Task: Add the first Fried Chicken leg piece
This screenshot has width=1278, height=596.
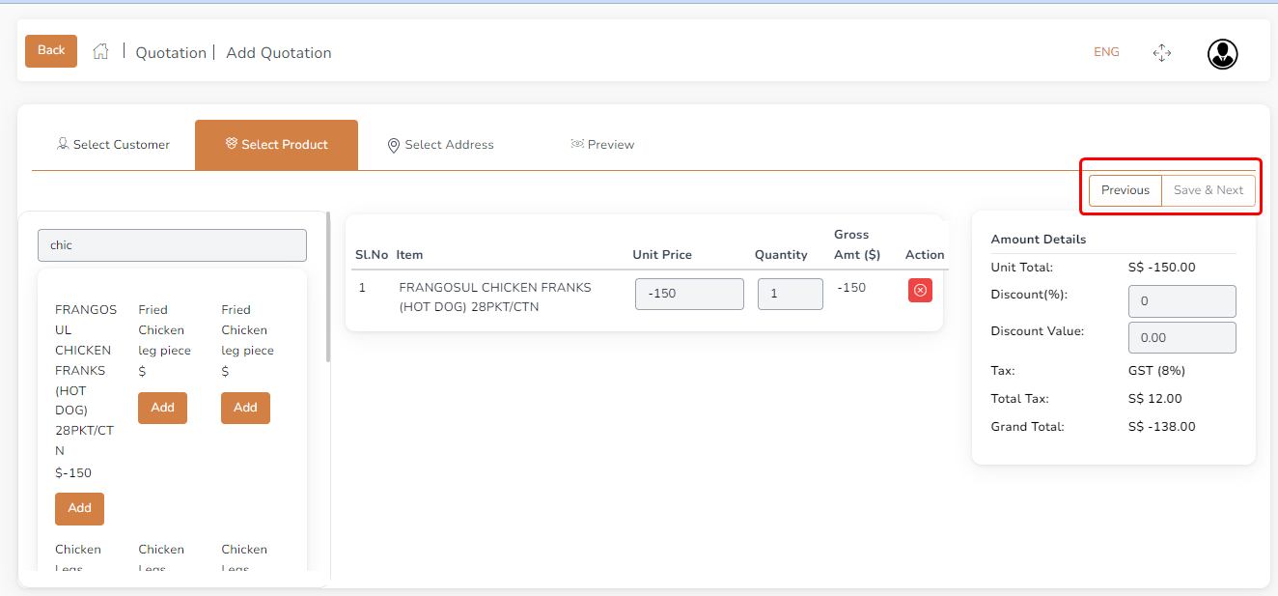Action: point(162,408)
